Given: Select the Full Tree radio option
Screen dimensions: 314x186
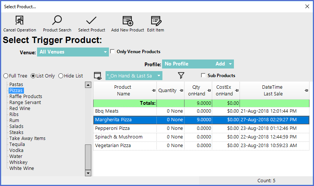Looking at the screenshot, I should click(x=6, y=76).
